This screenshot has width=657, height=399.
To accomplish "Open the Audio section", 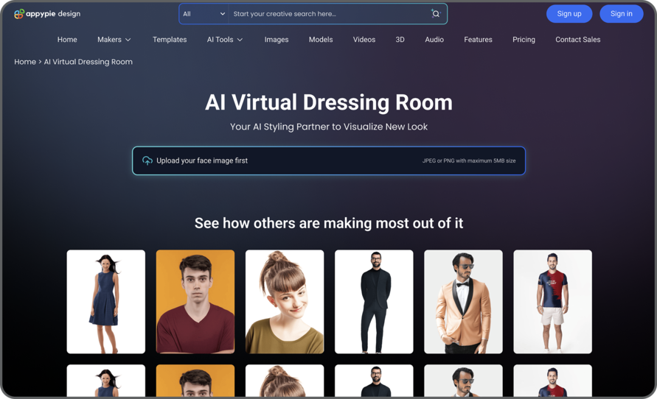I will coord(434,39).
